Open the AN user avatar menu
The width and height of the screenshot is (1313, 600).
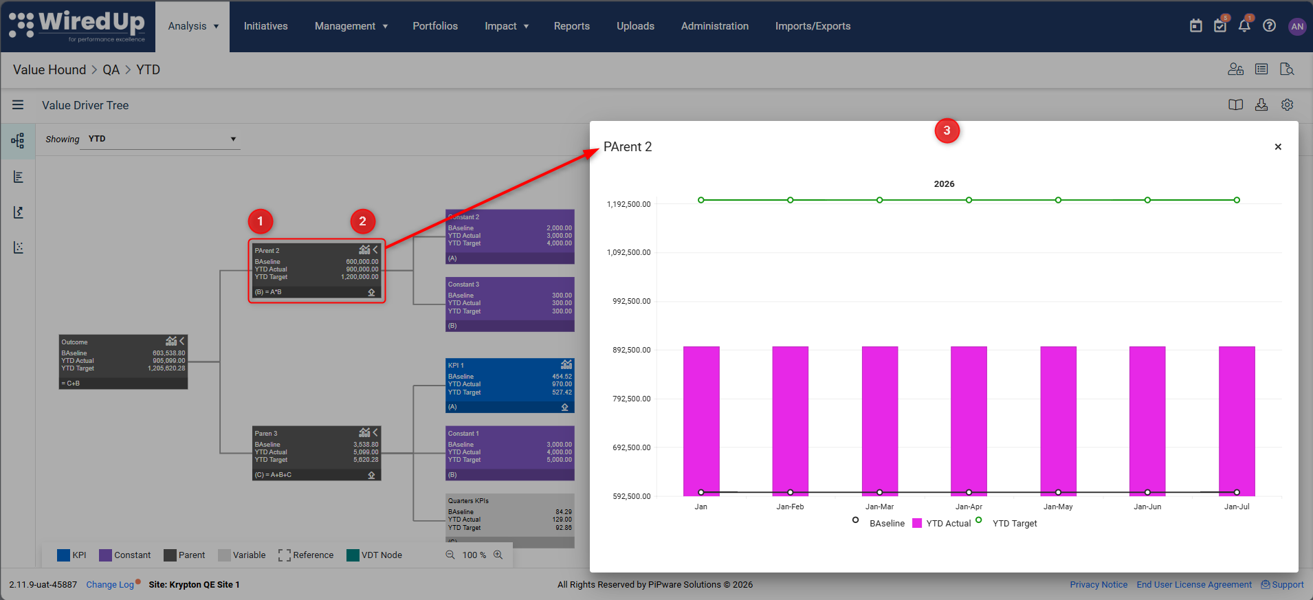(1297, 26)
